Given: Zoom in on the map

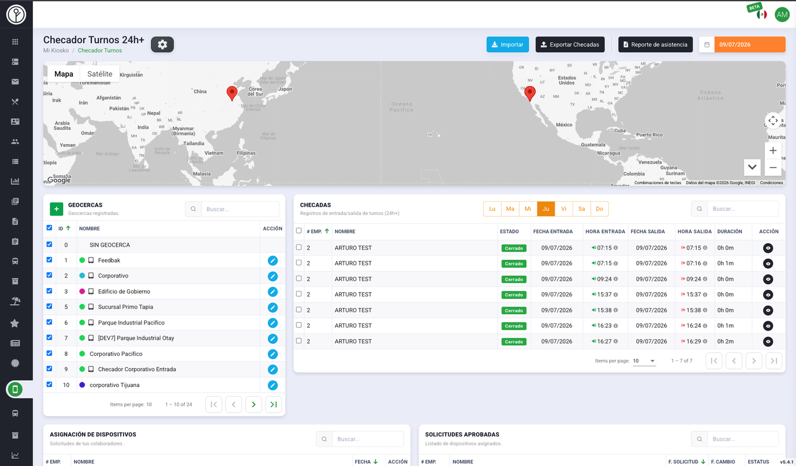Looking at the screenshot, I should pyautogui.click(x=773, y=151).
